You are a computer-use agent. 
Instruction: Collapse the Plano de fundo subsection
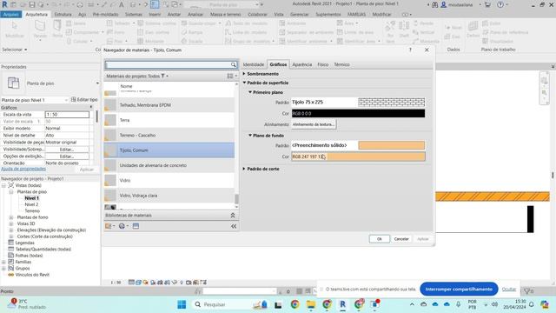pyautogui.click(x=250, y=136)
